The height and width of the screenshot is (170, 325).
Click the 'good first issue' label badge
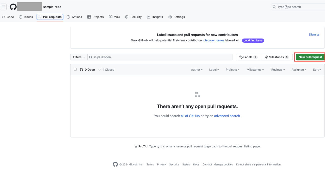(x=253, y=40)
